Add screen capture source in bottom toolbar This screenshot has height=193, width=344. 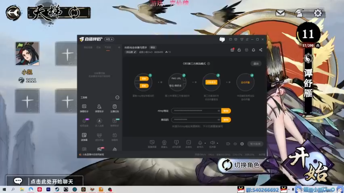coord(152,144)
